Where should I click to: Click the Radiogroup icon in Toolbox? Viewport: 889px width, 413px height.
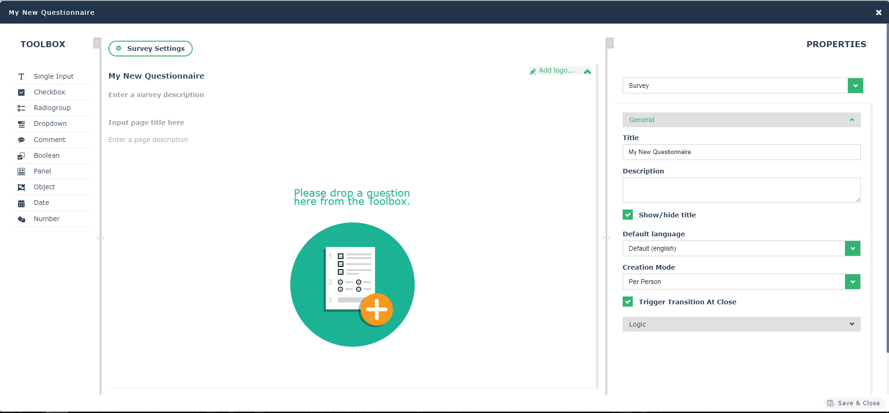[x=21, y=108]
